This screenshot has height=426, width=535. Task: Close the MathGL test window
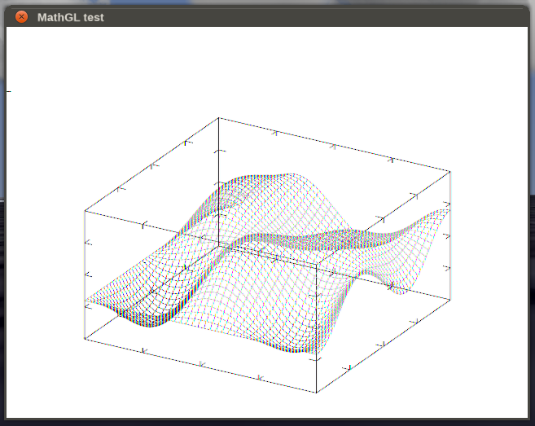pyautogui.click(x=22, y=16)
